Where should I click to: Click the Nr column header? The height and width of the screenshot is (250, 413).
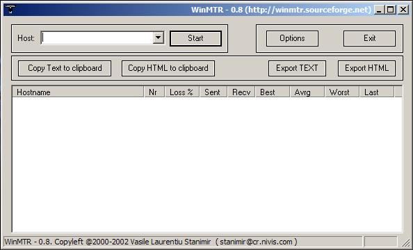(154, 92)
